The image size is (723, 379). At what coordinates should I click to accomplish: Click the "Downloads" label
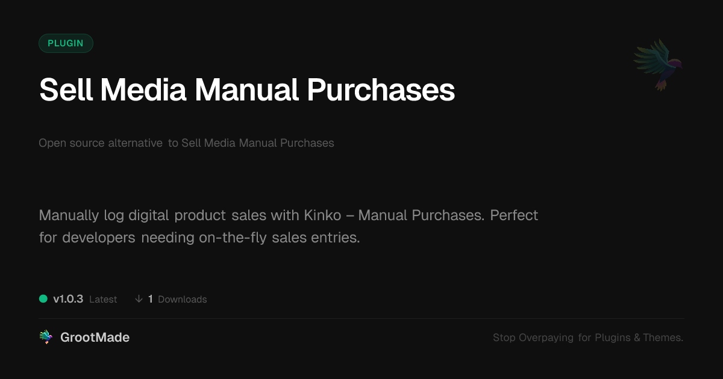pyautogui.click(x=182, y=300)
